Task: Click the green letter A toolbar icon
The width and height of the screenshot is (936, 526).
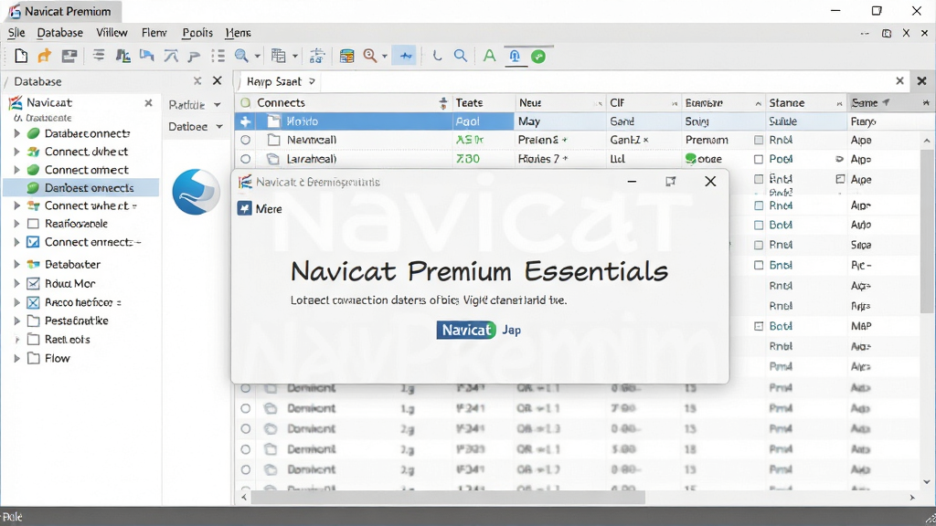Action: 490,56
